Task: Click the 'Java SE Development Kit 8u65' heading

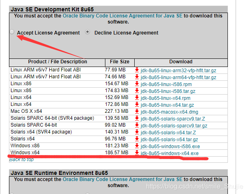Action: pos(52,9)
